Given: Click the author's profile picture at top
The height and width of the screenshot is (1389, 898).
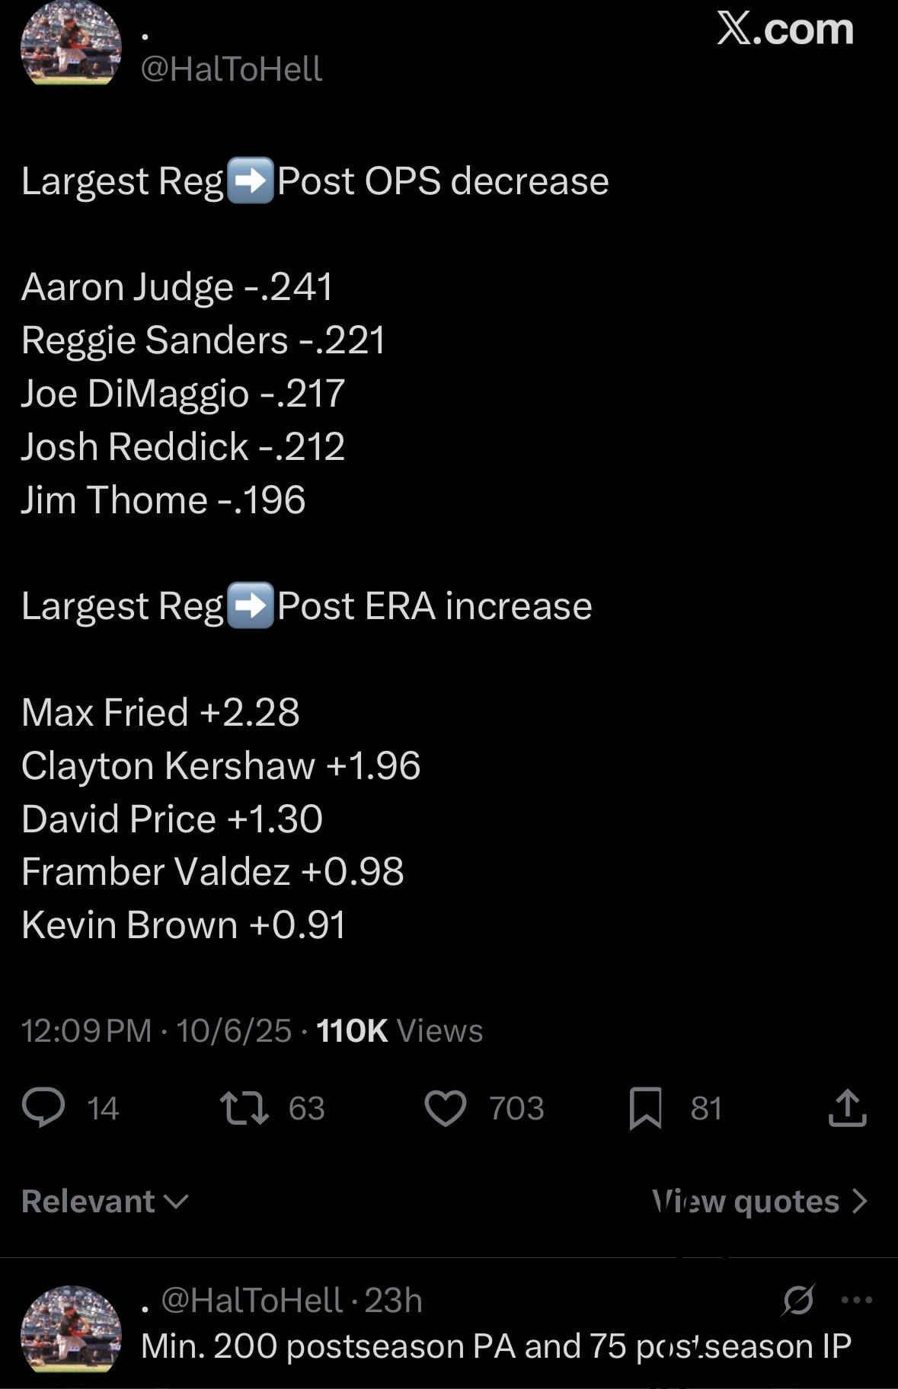Looking at the screenshot, I should click(70, 43).
